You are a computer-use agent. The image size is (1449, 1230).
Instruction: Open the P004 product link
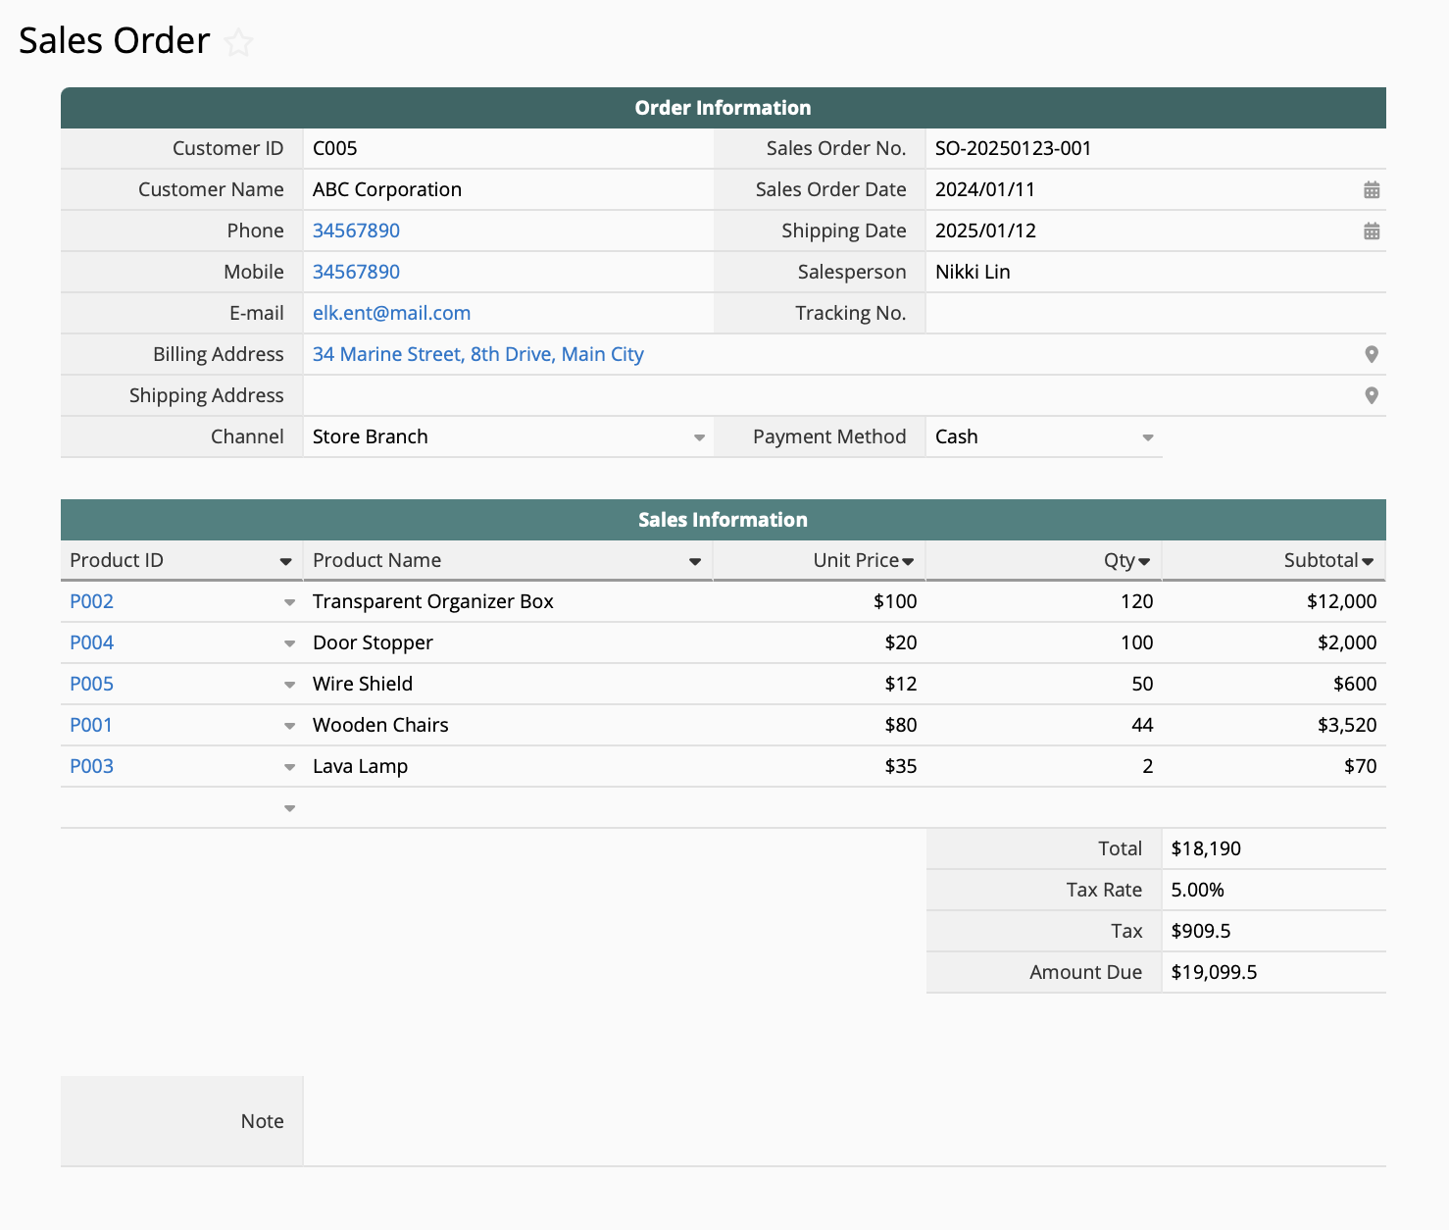point(92,642)
